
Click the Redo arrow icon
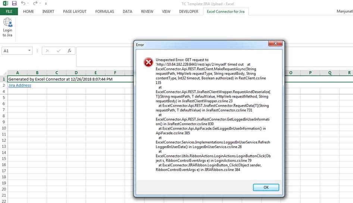point(35,3)
